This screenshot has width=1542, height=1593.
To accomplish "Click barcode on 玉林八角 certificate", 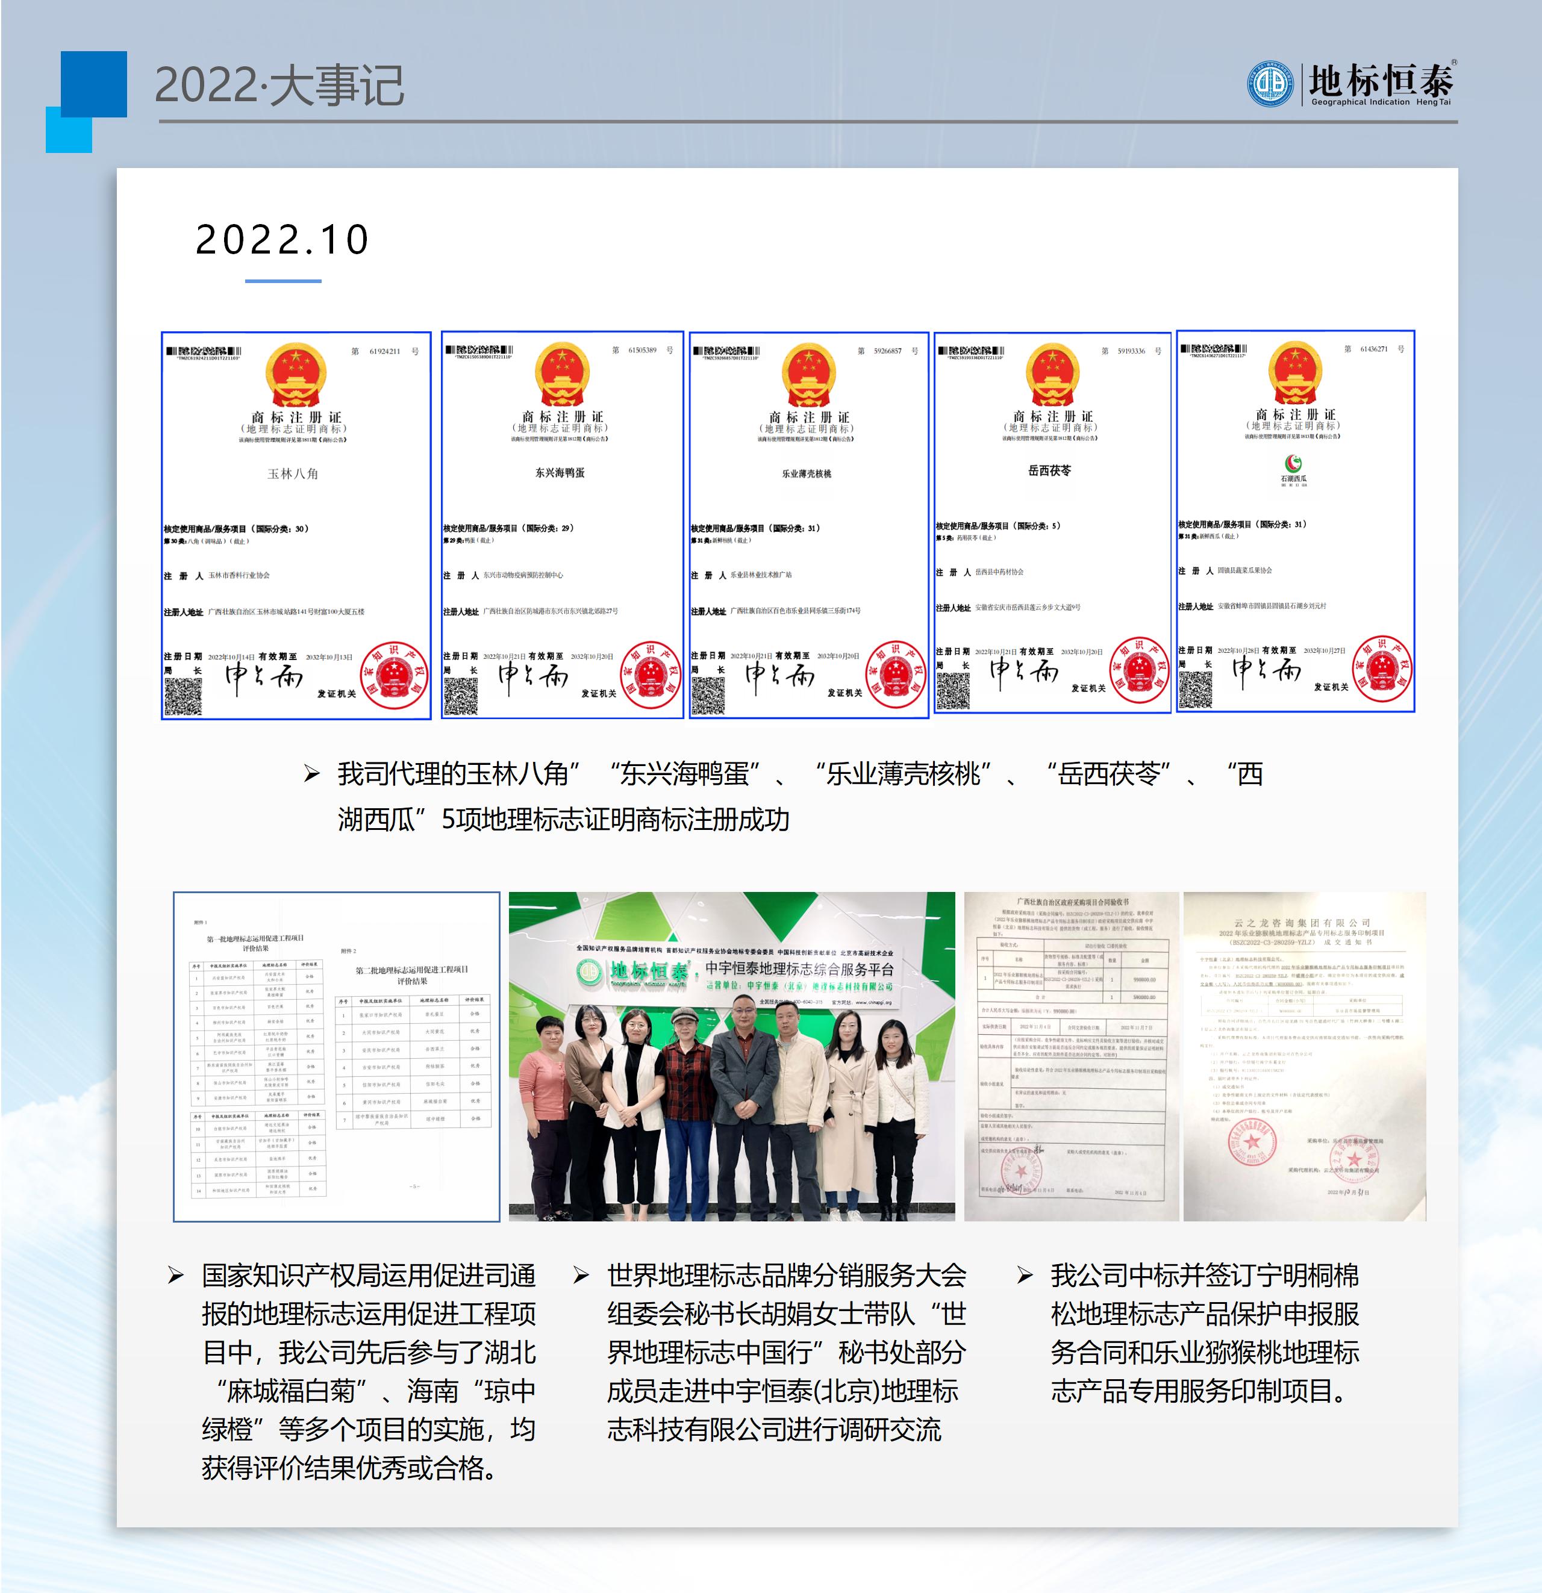I will (x=203, y=351).
